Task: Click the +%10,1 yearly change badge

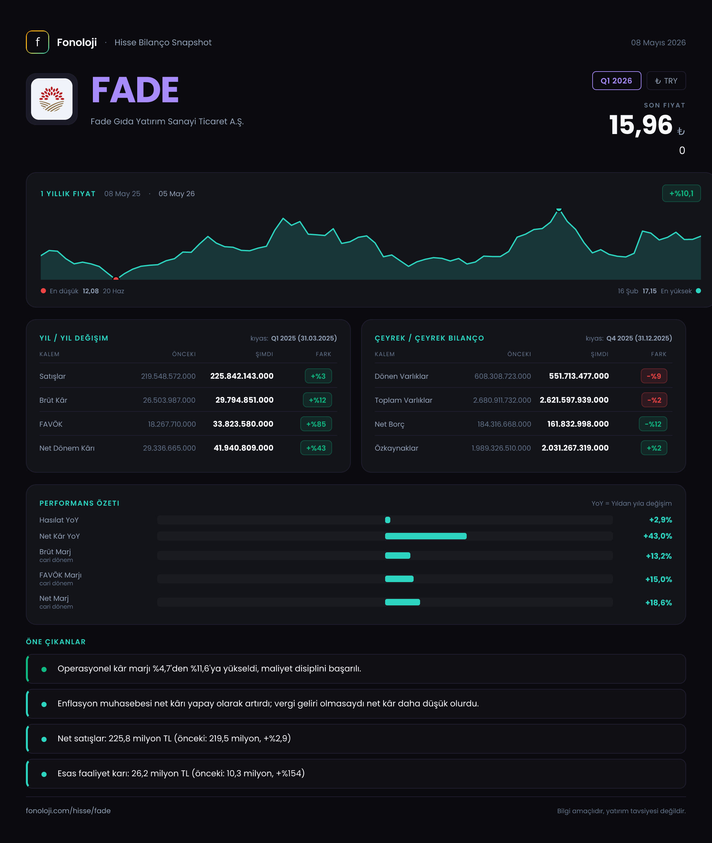Action: click(x=681, y=193)
